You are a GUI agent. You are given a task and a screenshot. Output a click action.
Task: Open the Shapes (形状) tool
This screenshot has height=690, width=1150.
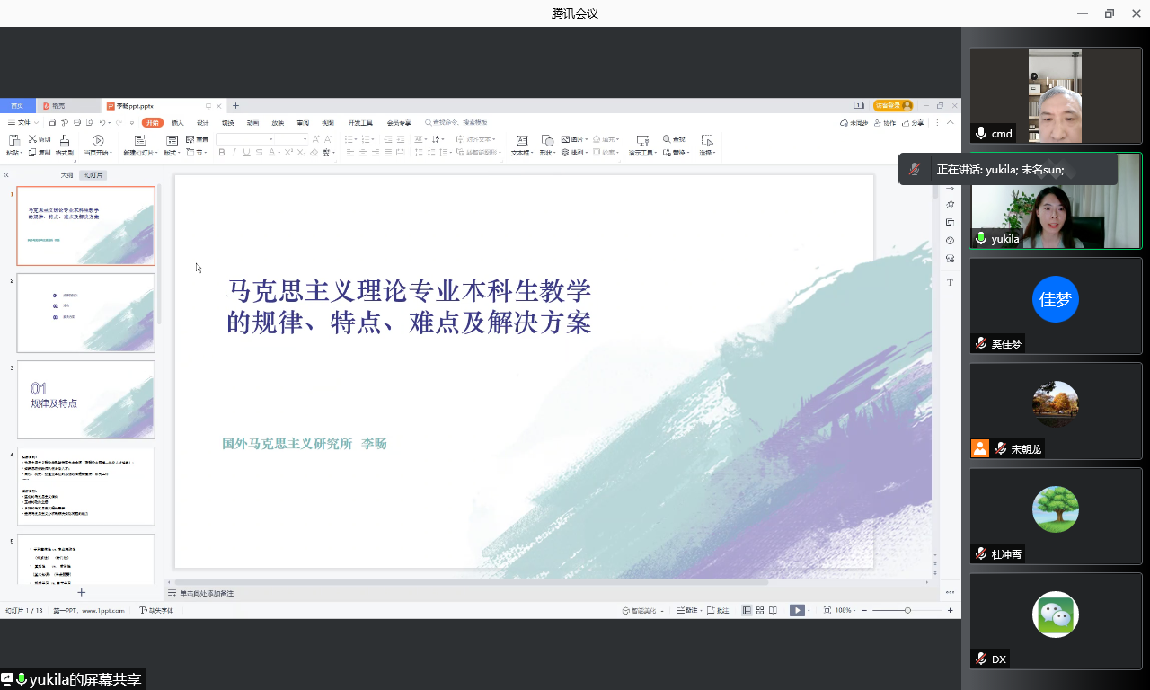(546, 140)
